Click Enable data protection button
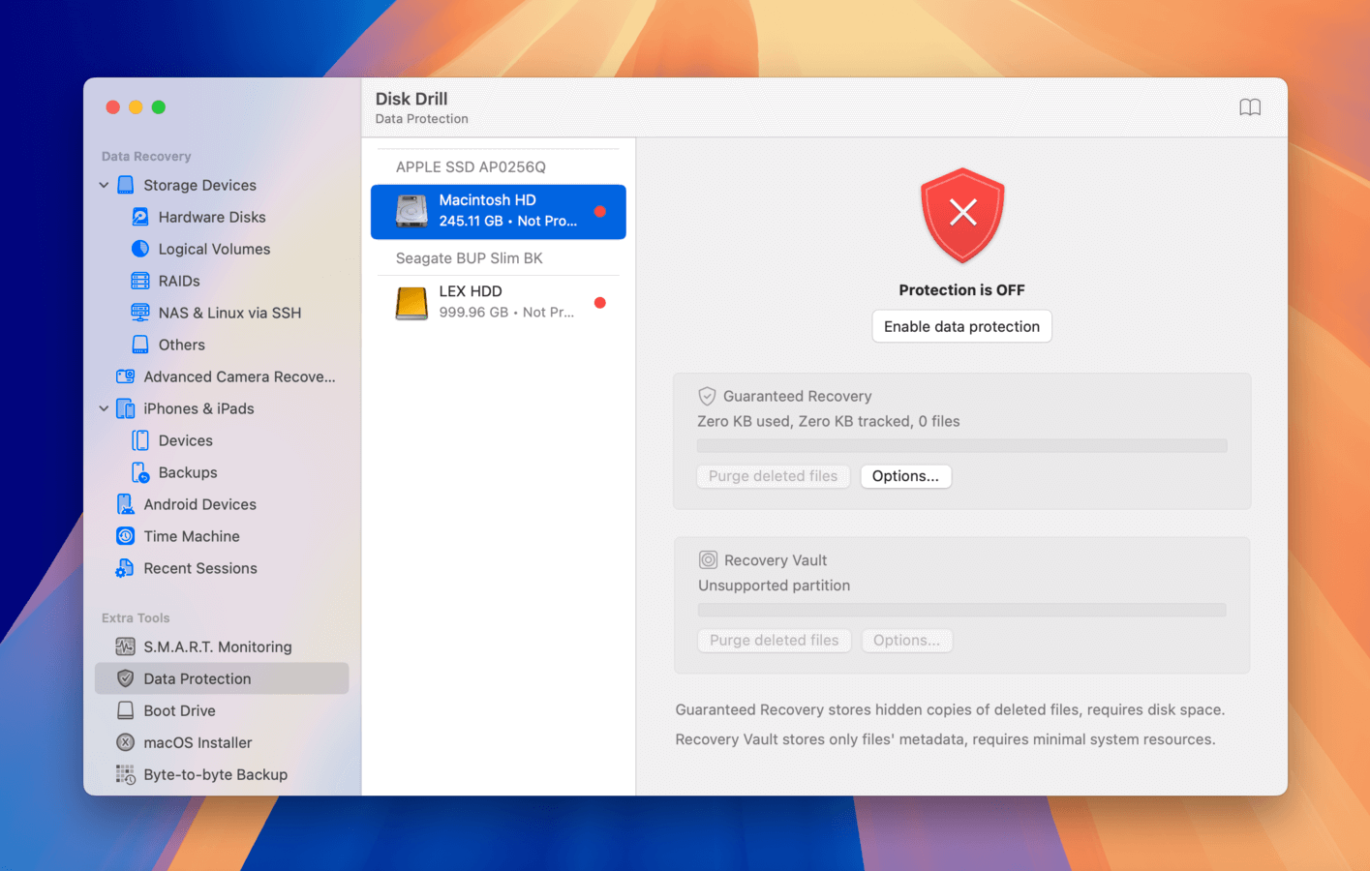The image size is (1370, 871). tap(961, 326)
